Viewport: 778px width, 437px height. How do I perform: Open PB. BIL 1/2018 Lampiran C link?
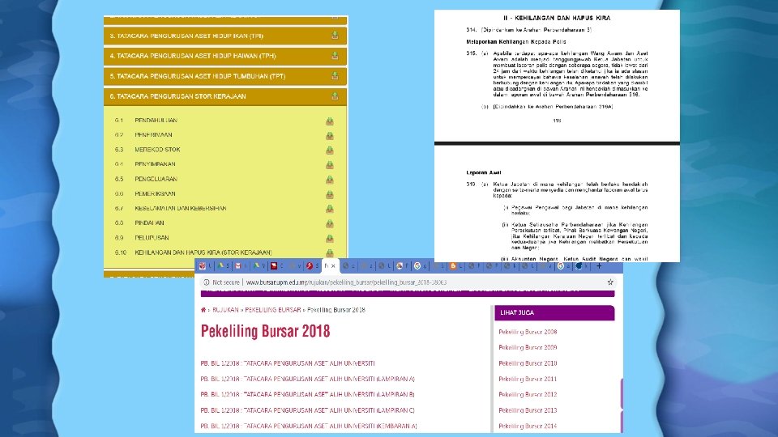pos(307,410)
